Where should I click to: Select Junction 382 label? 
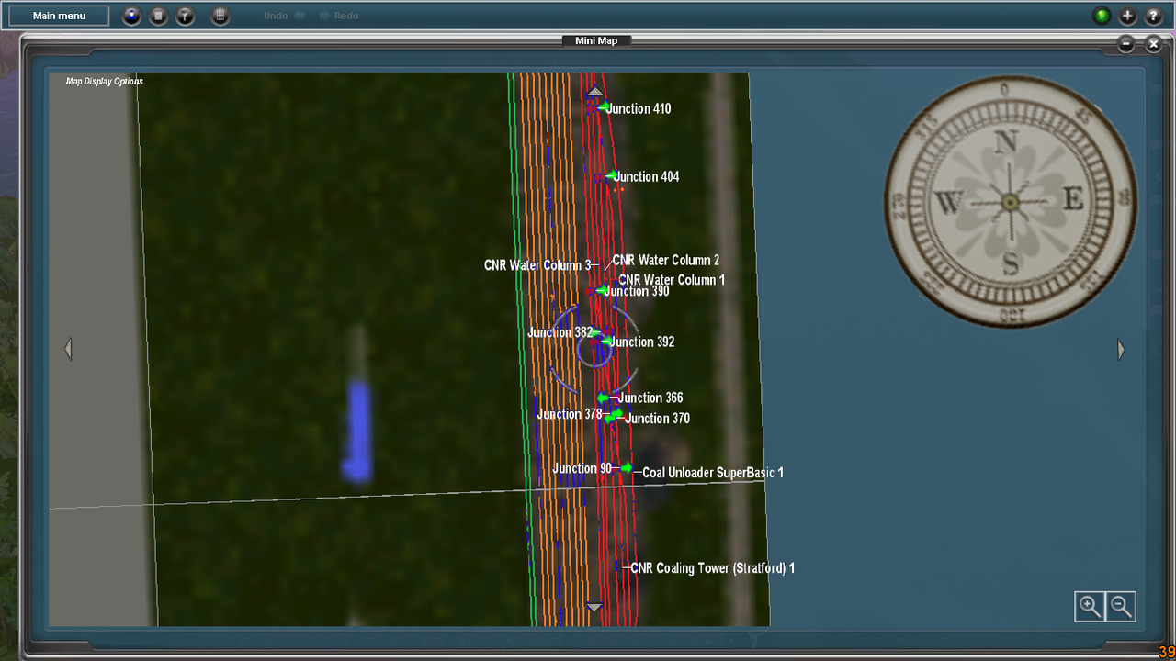point(560,332)
